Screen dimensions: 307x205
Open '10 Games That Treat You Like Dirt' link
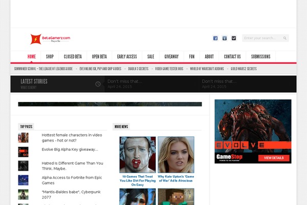(138, 181)
